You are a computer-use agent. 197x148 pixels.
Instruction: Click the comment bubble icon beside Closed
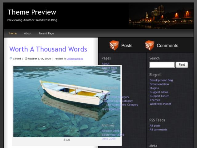(11, 58)
